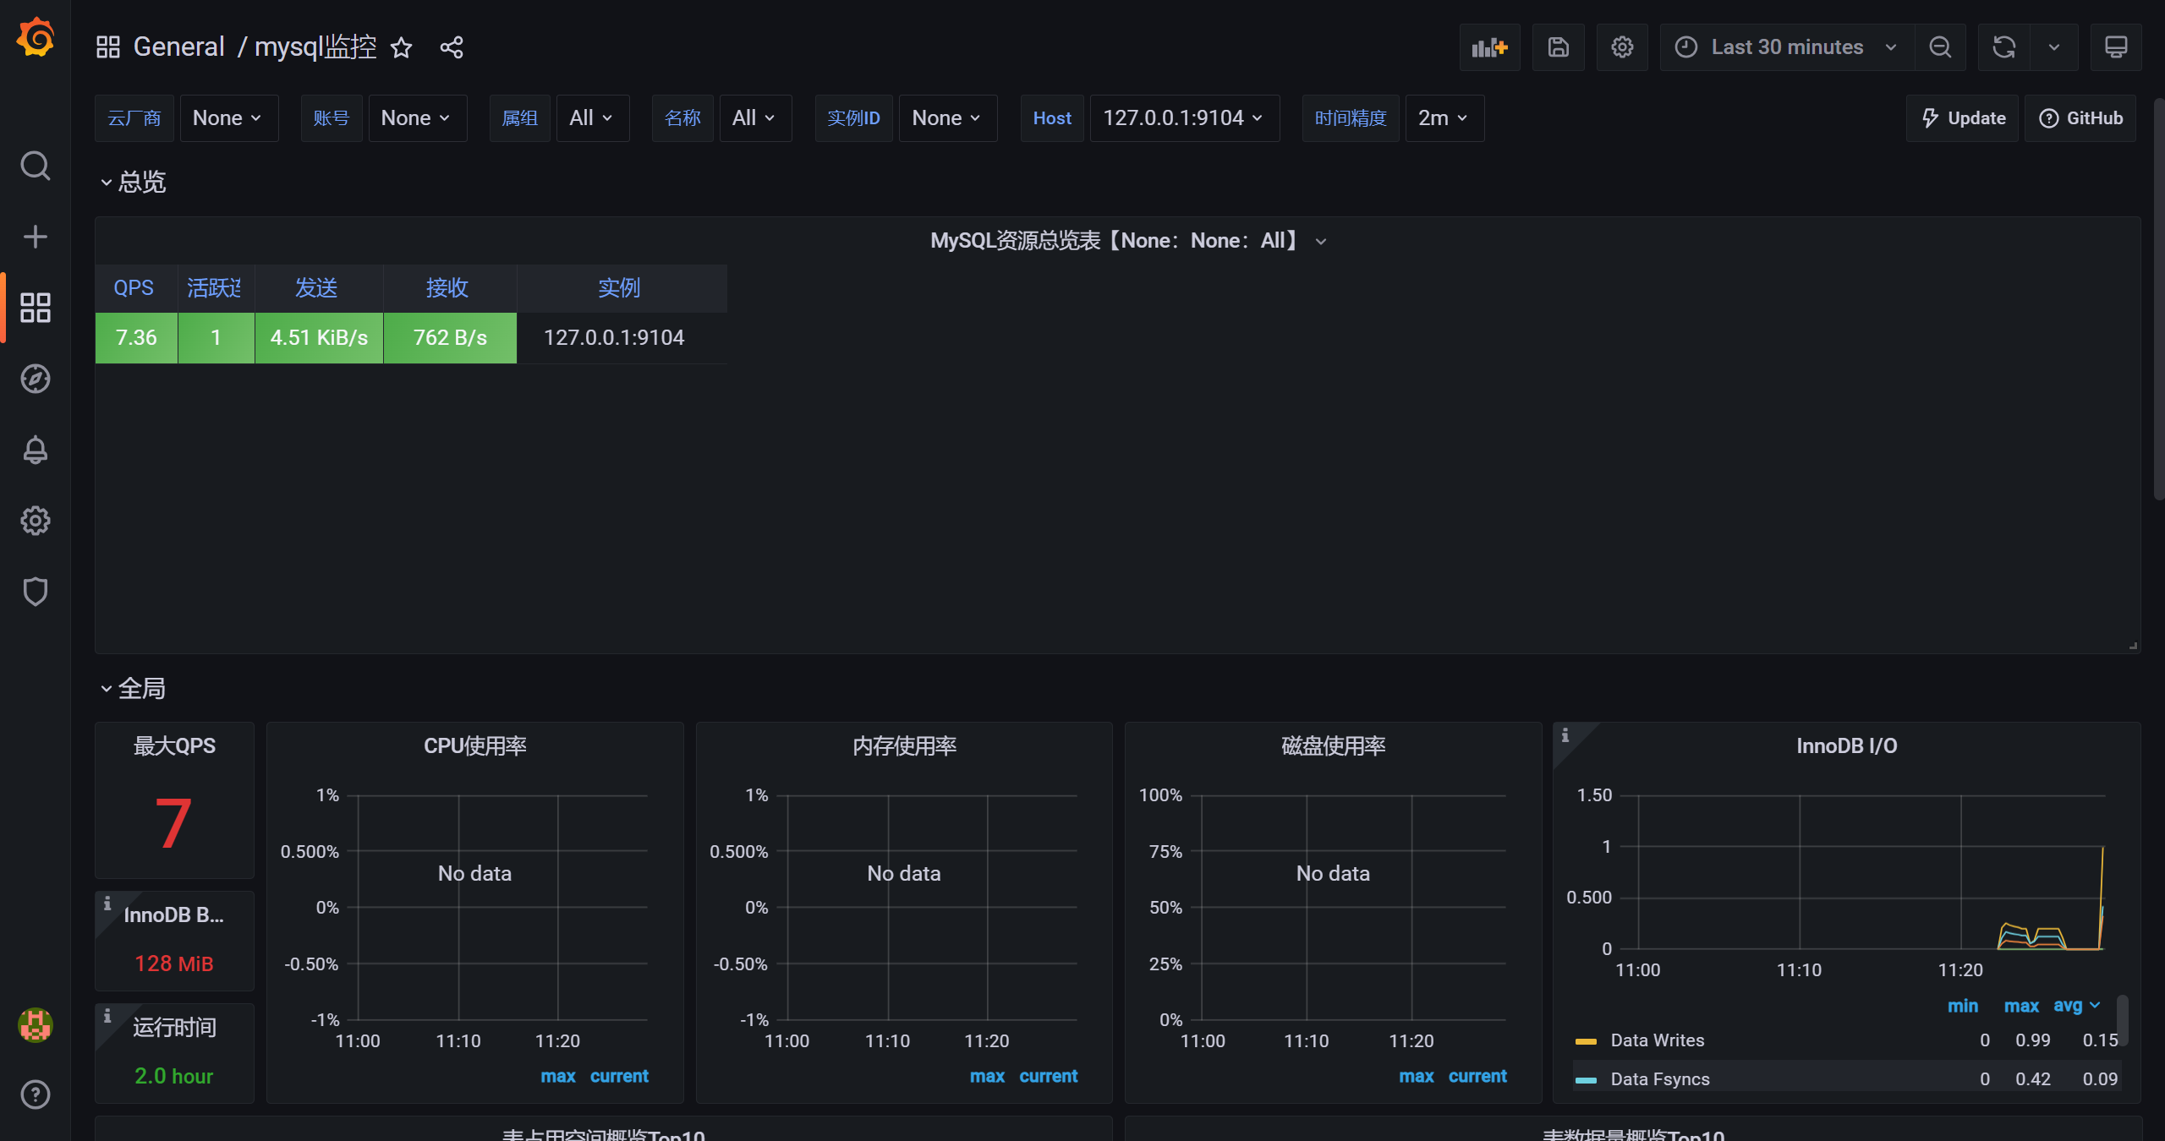Open the search dashboards icon in sidebar

(x=36, y=166)
